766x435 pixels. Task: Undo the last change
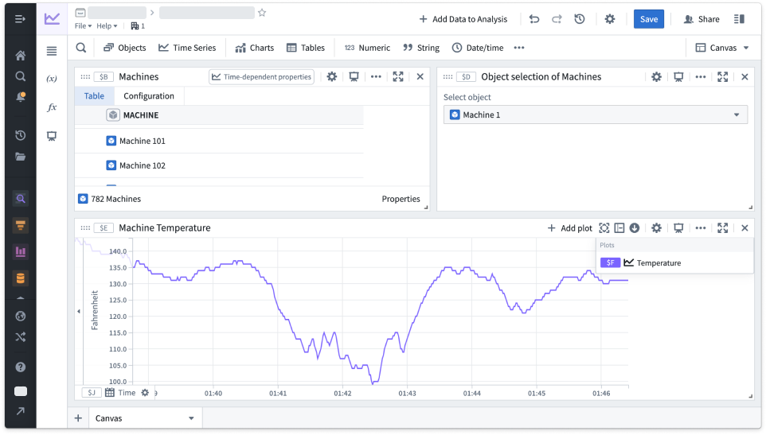(534, 19)
